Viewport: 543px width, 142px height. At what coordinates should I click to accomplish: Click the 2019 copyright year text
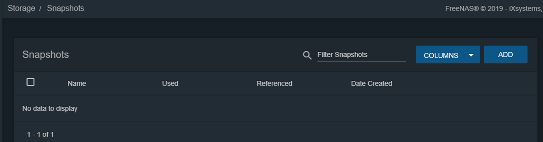click(x=495, y=9)
